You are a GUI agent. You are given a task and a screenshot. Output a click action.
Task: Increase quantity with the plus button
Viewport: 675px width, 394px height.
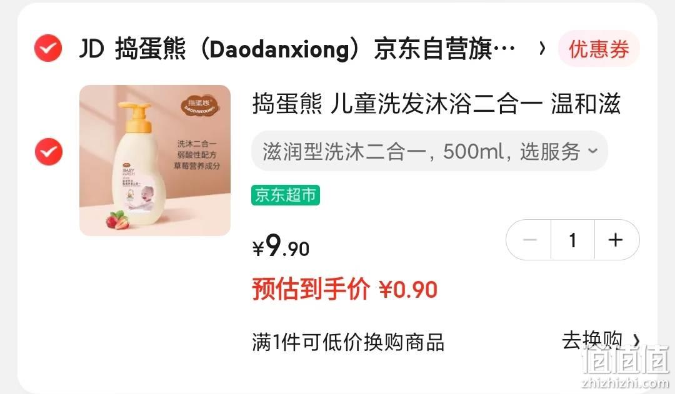(616, 240)
